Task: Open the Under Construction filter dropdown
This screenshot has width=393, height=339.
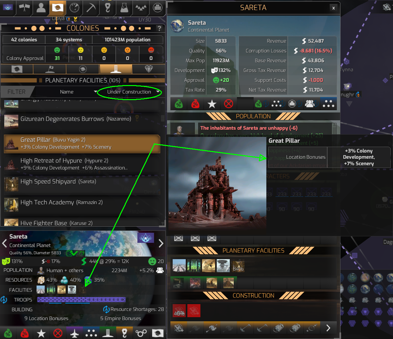Action: [130, 92]
